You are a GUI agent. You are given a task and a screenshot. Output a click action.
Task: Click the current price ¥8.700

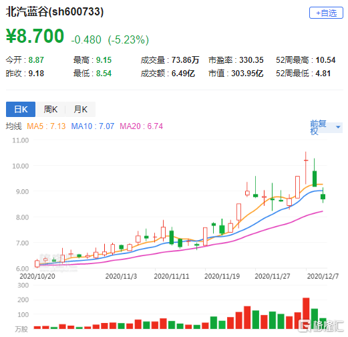click(35, 36)
